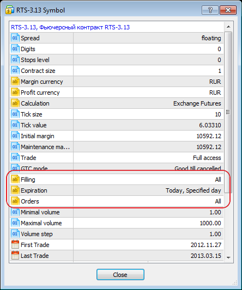
Task: Click the vertical scrollbar thumb
Action: coord(228,112)
